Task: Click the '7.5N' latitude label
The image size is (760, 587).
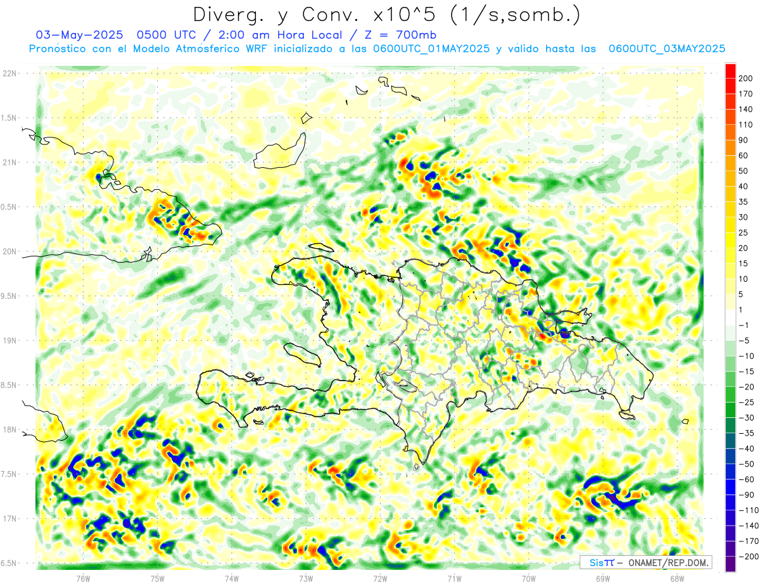Action: [x=9, y=474]
